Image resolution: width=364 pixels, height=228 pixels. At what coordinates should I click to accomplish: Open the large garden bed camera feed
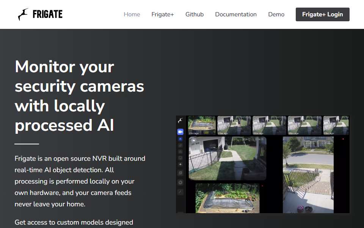227,198
